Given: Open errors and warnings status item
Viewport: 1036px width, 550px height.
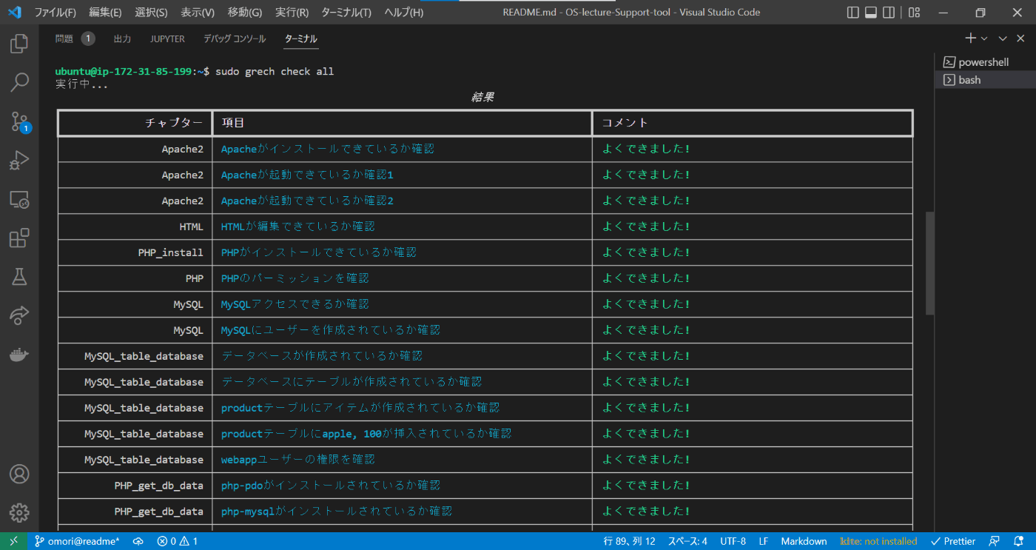Looking at the screenshot, I should click(x=178, y=541).
